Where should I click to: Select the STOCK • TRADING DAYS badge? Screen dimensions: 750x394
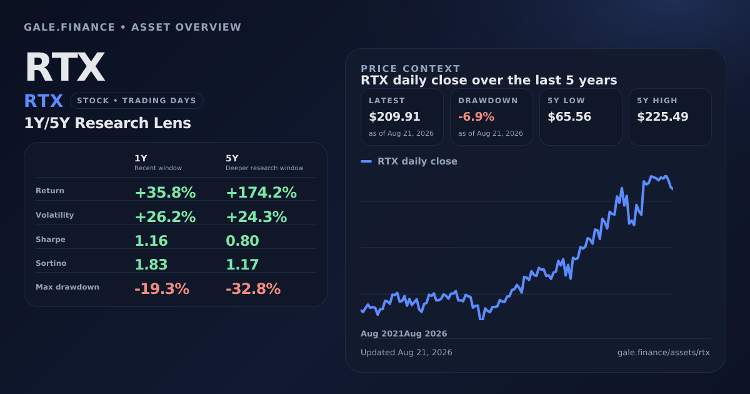coord(137,101)
